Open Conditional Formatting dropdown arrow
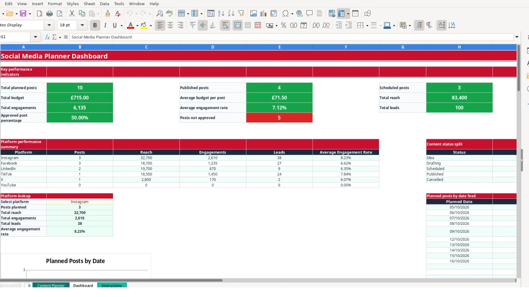 click(x=410, y=26)
